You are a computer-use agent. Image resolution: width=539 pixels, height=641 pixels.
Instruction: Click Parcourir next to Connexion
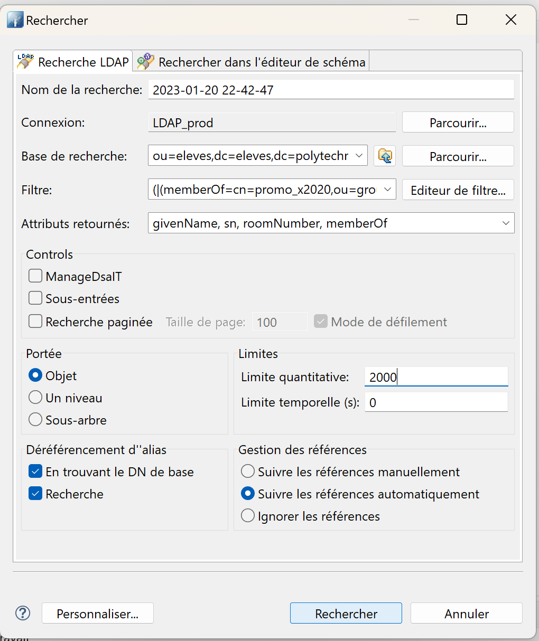[x=458, y=122]
